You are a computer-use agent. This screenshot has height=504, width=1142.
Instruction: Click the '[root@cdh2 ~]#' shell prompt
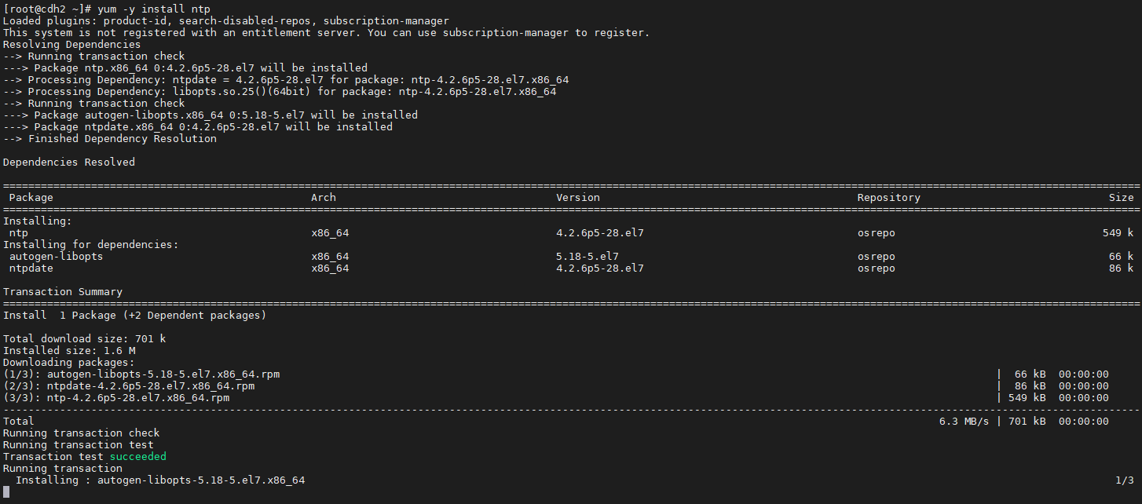click(x=49, y=9)
